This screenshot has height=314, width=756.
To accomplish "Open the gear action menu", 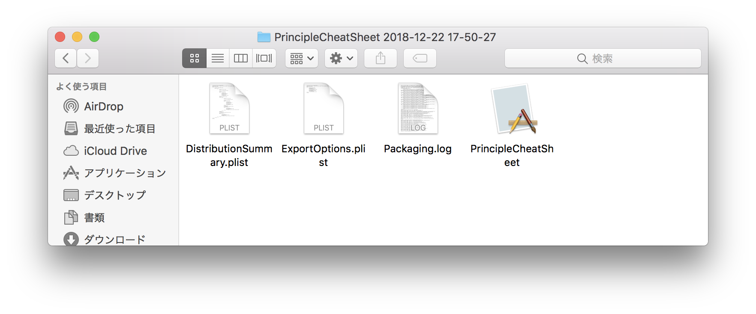I will [341, 58].
